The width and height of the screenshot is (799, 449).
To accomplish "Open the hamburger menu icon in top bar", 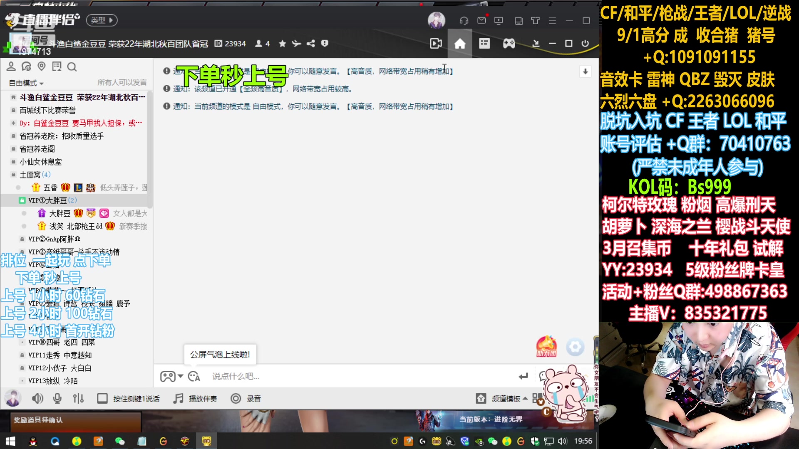I will 552,20.
